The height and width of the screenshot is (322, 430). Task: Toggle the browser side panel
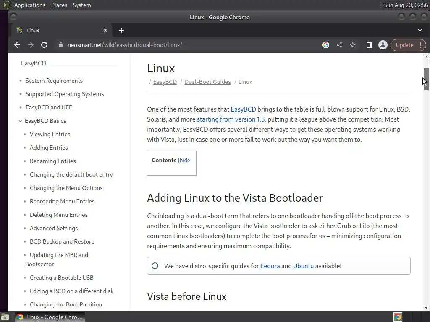pyautogui.click(x=370, y=45)
